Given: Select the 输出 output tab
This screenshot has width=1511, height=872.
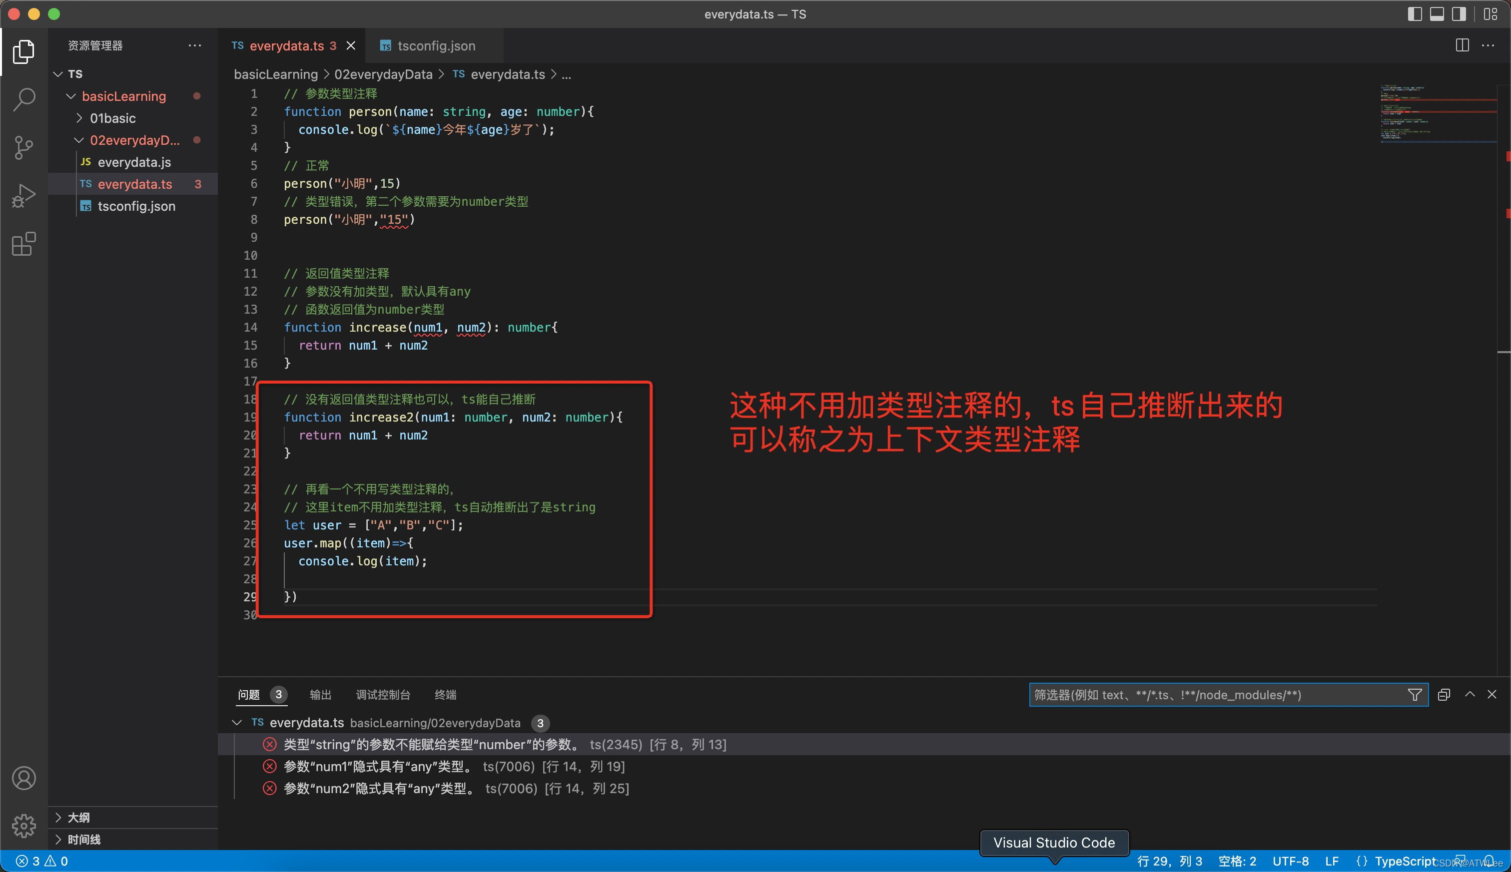Looking at the screenshot, I should point(320,695).
